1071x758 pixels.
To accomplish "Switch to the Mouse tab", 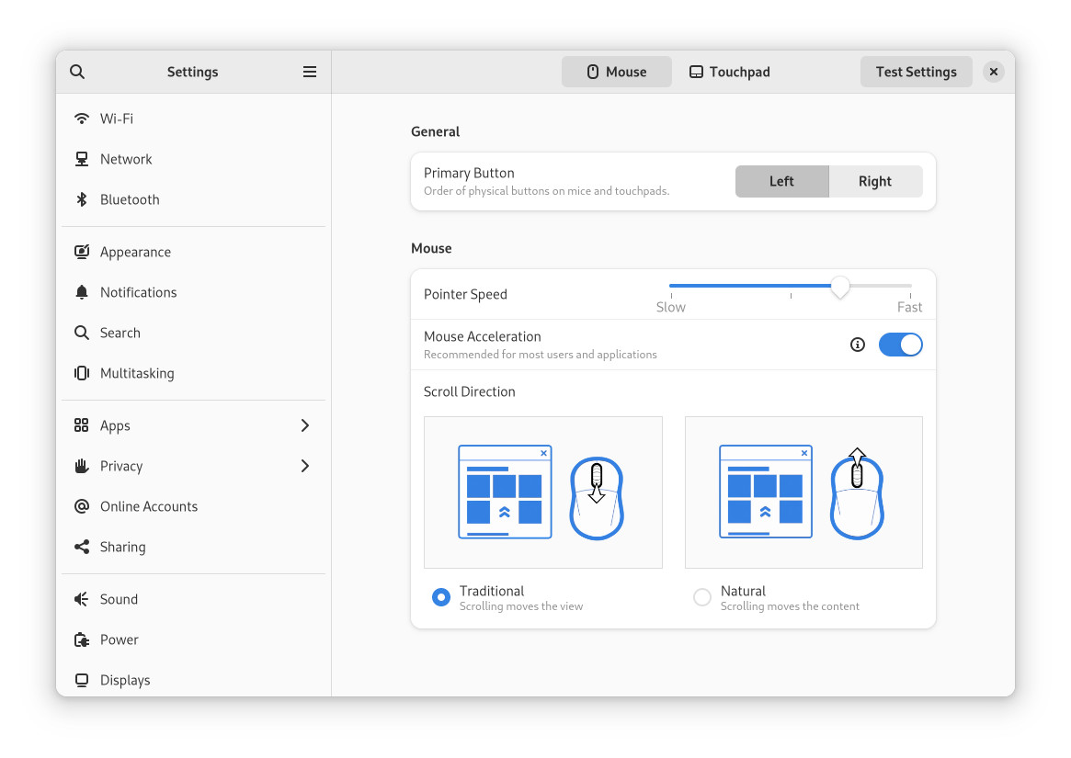I will (x=617, y=72).
